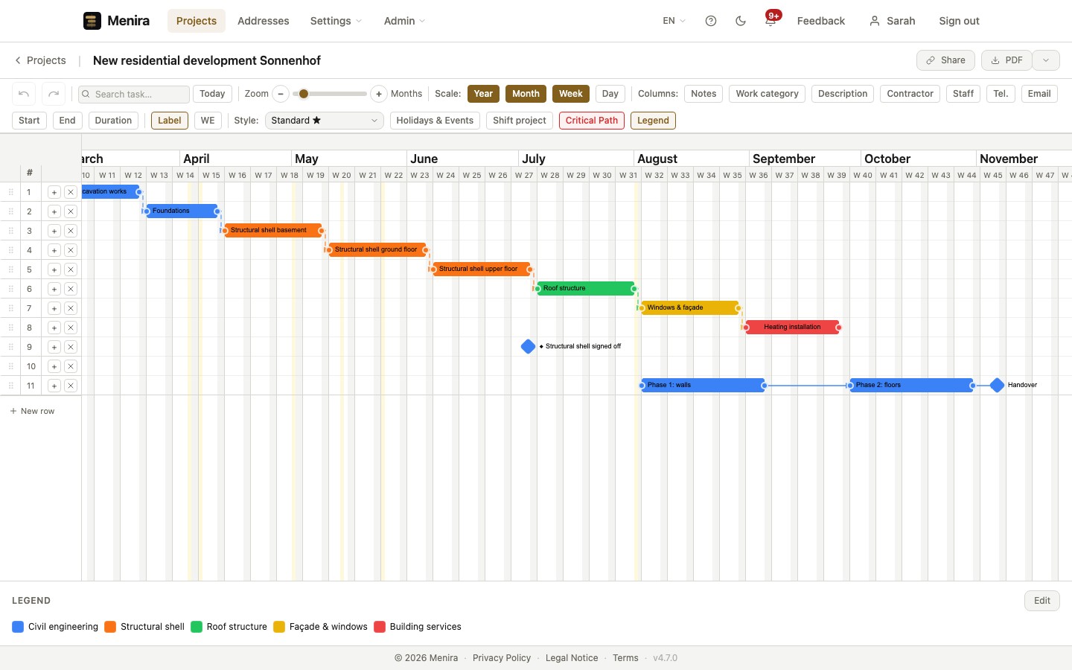Image resolution: width=1072 pixels, height=670 pixels.
Task: Click the Structural shell signed off milestone diamond
Action: click(x=529, y=346)
